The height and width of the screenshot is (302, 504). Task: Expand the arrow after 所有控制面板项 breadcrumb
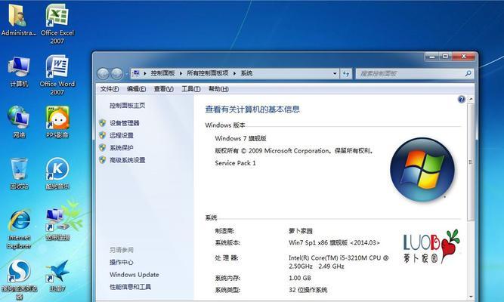pyautogui.click(x=234, y=73)
